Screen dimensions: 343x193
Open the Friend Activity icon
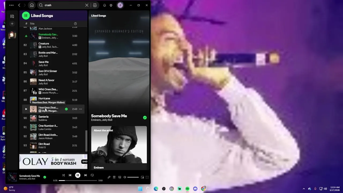(x=111, y=5)
